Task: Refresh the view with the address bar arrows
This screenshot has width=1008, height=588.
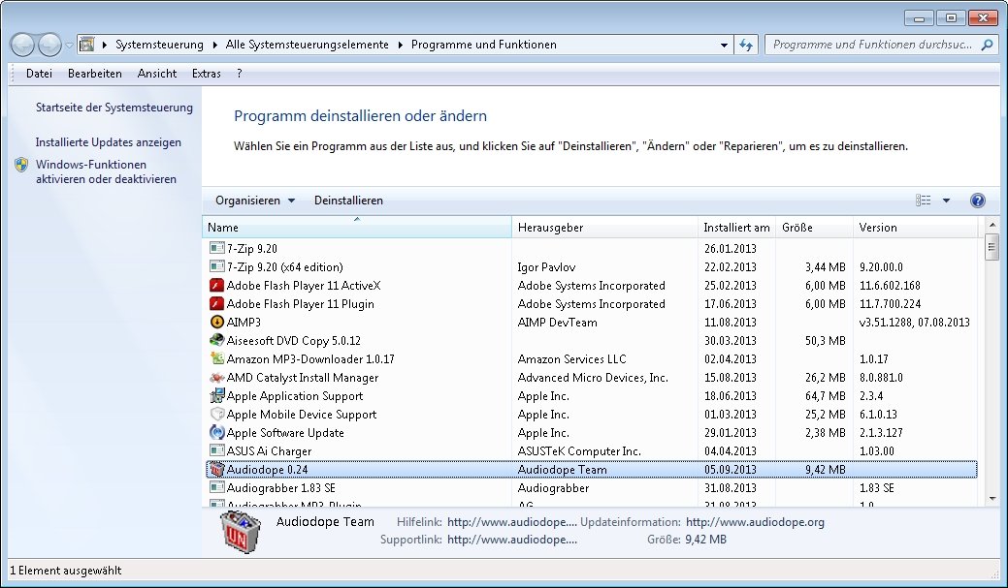Action: tap(746, 45)
